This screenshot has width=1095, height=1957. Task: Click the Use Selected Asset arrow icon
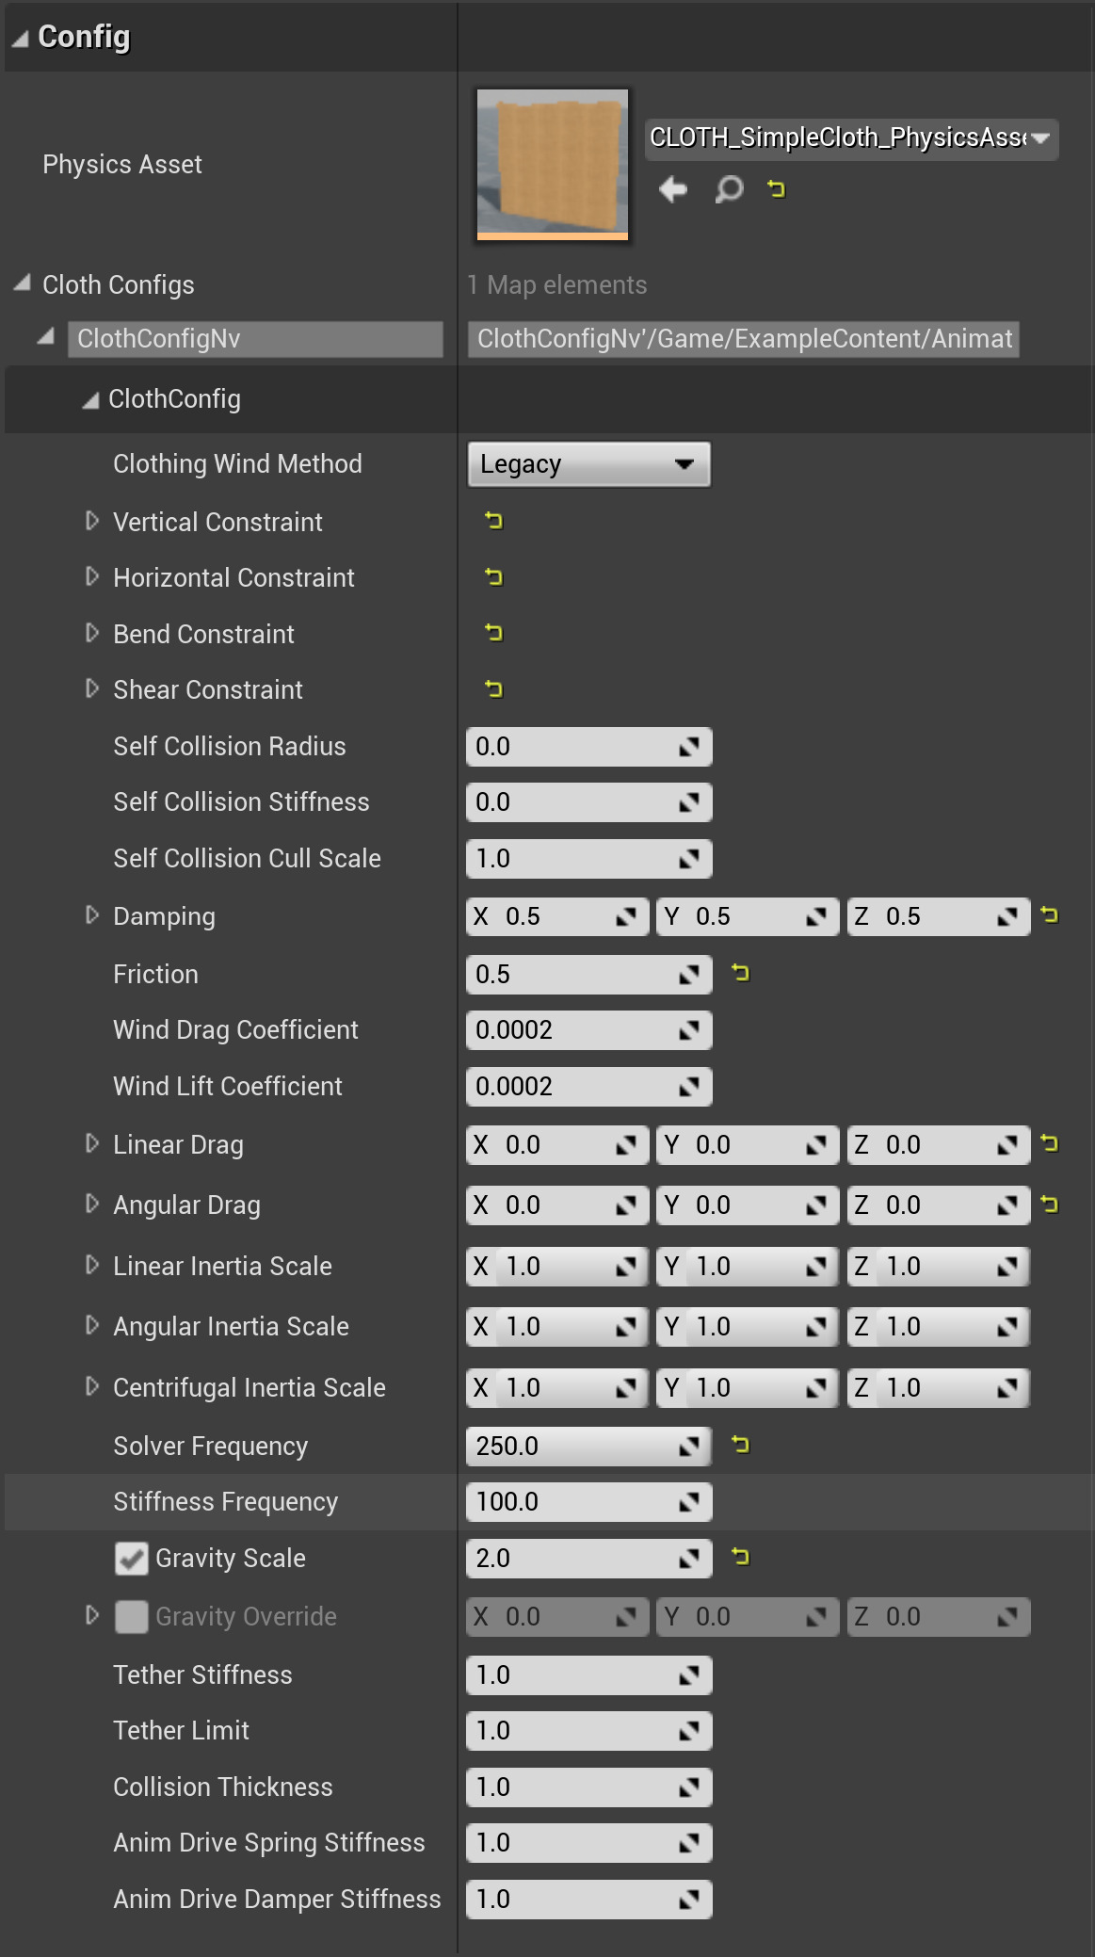pos(673,189)
